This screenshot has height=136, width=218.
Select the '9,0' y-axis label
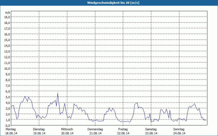(x=8, y=74)
